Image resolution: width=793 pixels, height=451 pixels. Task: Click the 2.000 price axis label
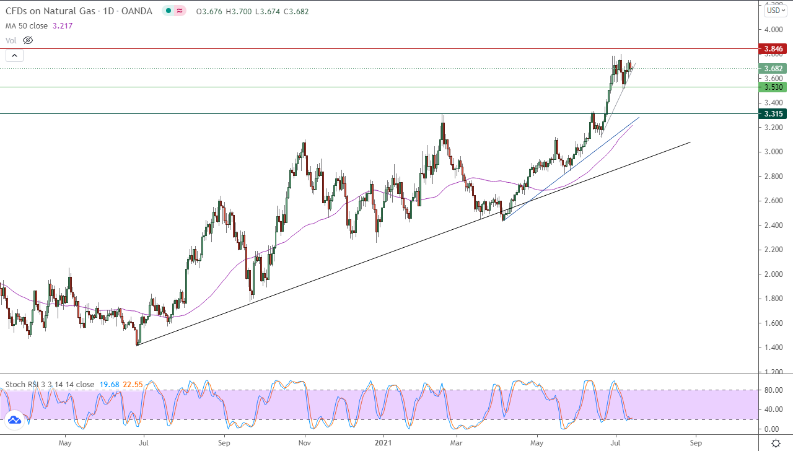tap(773, 274)
